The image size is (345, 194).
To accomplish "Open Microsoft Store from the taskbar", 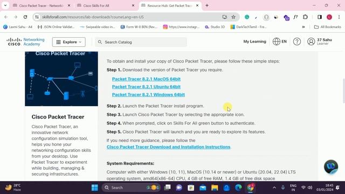I will pos(191,188).
